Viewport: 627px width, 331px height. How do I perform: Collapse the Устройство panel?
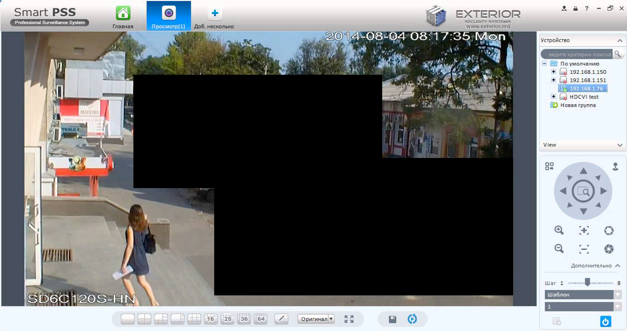tap(620, 41)
